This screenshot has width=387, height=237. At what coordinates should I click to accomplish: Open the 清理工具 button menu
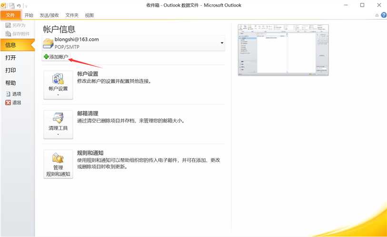(58, 124)
